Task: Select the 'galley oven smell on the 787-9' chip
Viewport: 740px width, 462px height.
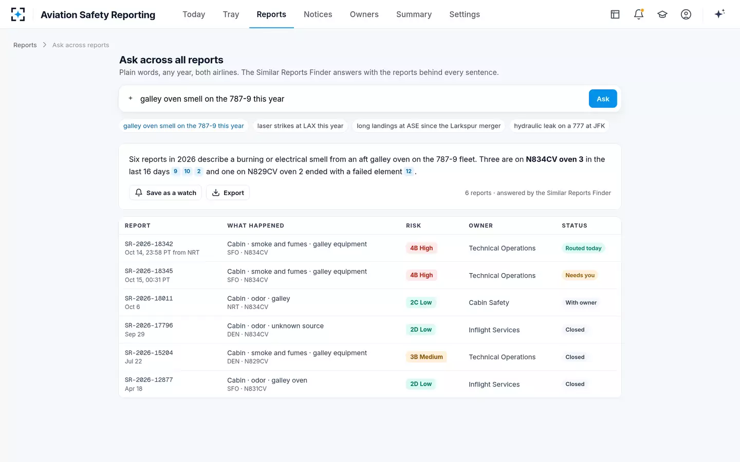Action: (183, 126)
